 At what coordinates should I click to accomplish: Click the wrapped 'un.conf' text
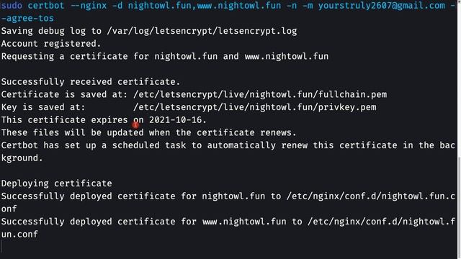click(x=19, y=235)
